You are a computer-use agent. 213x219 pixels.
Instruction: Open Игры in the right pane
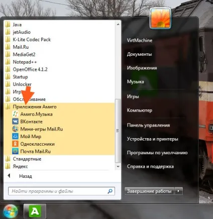(x=133, y=96)
